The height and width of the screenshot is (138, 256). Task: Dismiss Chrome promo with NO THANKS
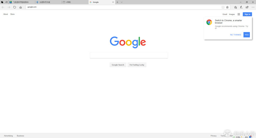pos(236,35)
